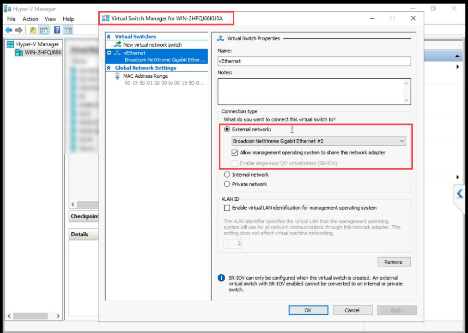Click the Apply button
The image size is (468, 333).
[x=397, y=310]
